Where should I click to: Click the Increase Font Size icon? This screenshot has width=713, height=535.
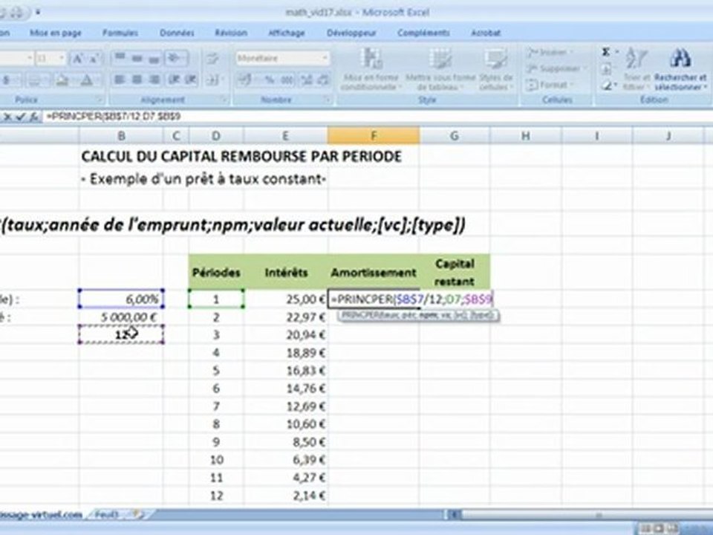(x=78, y=59)
